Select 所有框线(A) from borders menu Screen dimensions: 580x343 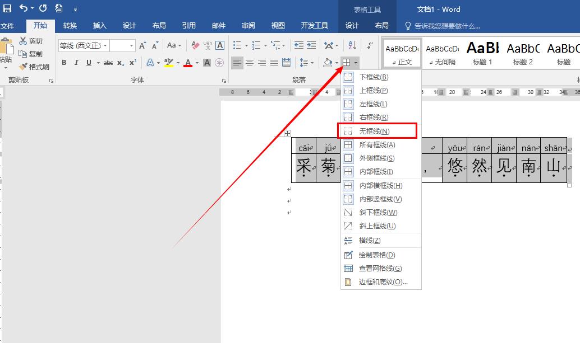tap(381, 144)
